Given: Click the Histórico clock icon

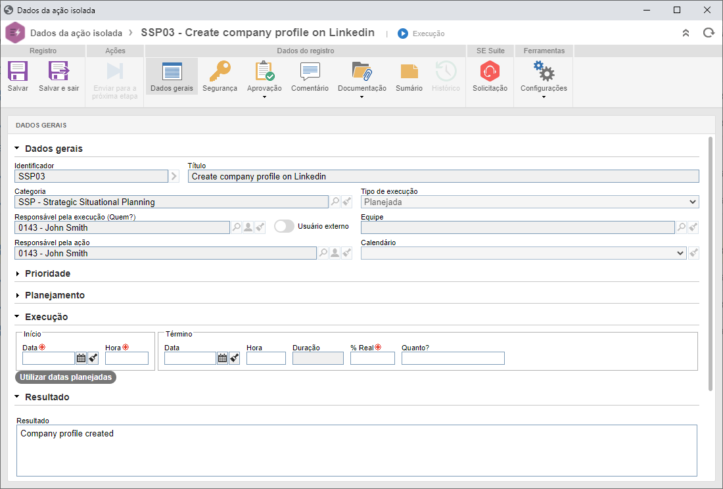Looking at the screenshot, I should pos(446,72).
